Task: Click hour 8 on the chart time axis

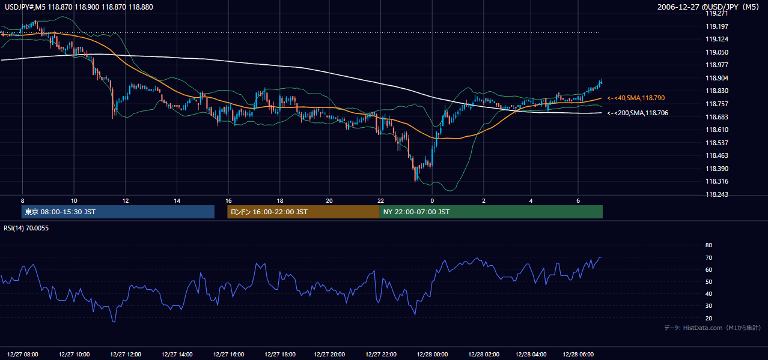Action: pyautogui.click(x=22, y=200)
